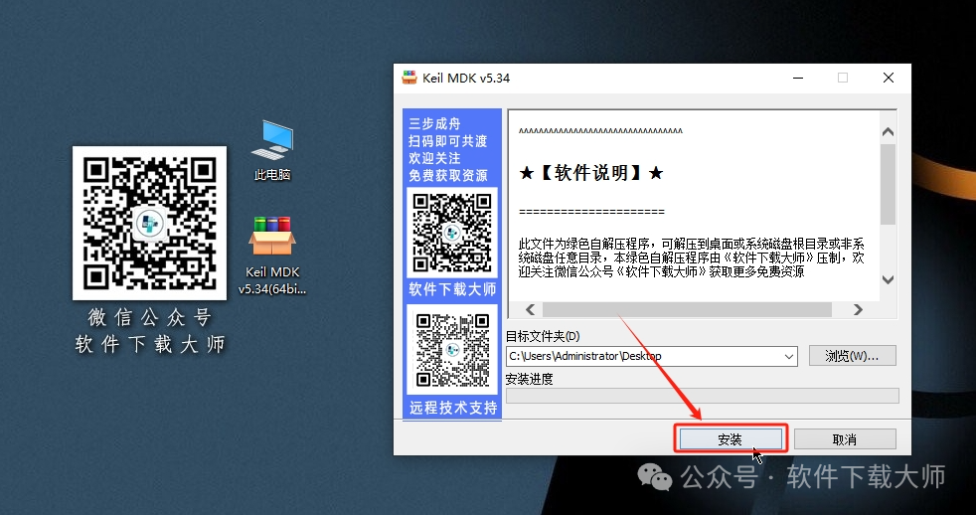Click the 安装进度 progress bar
The image size is (976, 515).
(702, 396)
